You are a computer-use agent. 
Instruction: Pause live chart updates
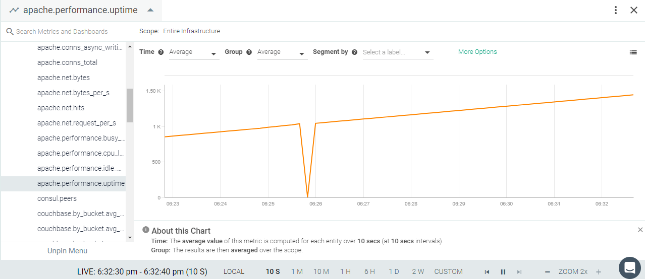(503, 272)
